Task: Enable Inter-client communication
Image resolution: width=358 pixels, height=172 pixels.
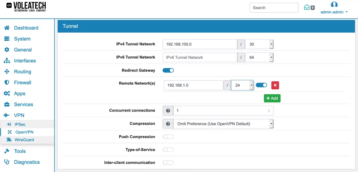Action: pyautogui.click(x=168, y=162)
